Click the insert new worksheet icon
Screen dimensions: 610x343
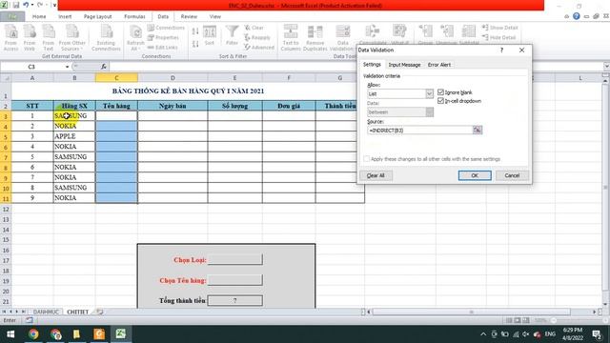100,312
